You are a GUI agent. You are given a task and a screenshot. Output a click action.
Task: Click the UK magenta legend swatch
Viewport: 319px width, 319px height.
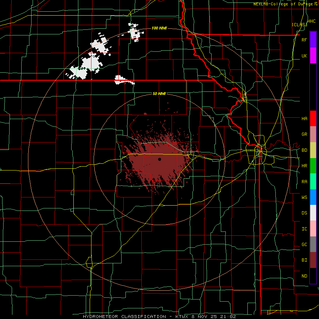click(x=313, y=56)
